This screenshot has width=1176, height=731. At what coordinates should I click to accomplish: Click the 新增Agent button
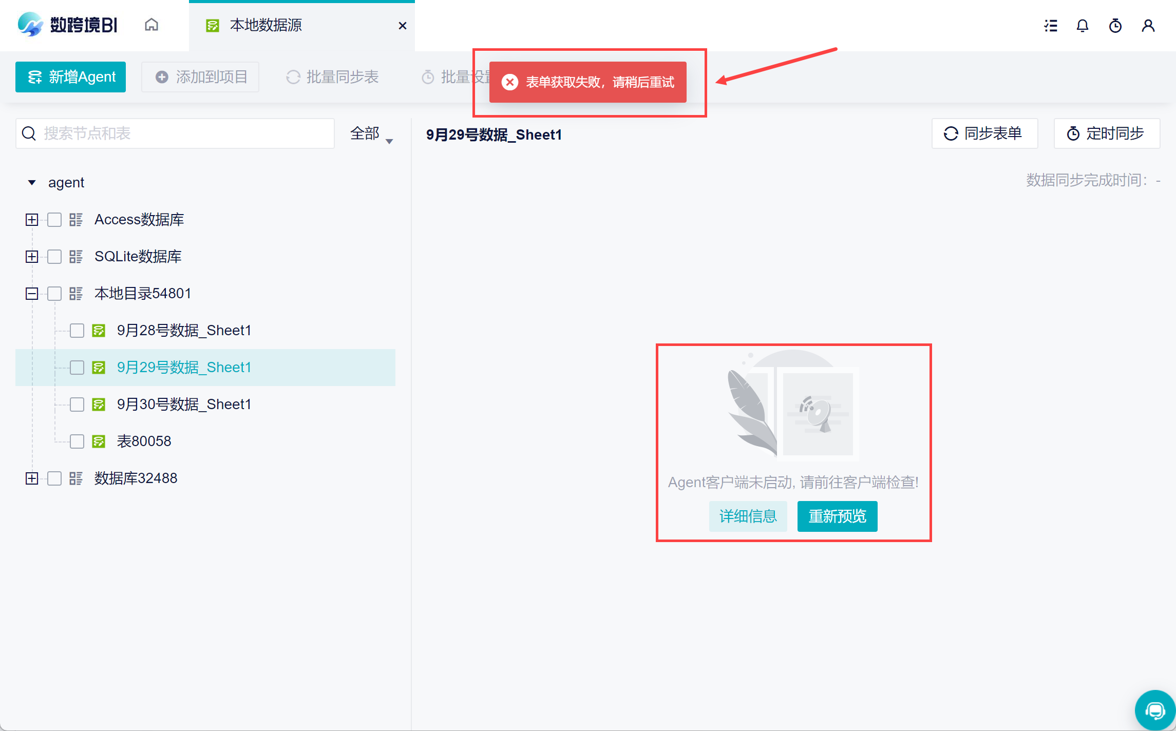71,77
